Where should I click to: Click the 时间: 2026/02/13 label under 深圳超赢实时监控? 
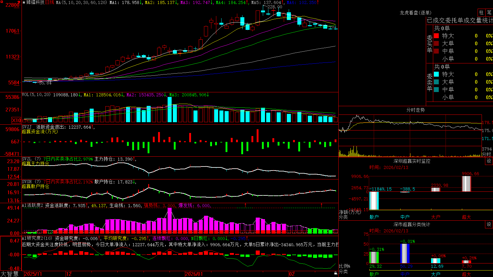389,167
